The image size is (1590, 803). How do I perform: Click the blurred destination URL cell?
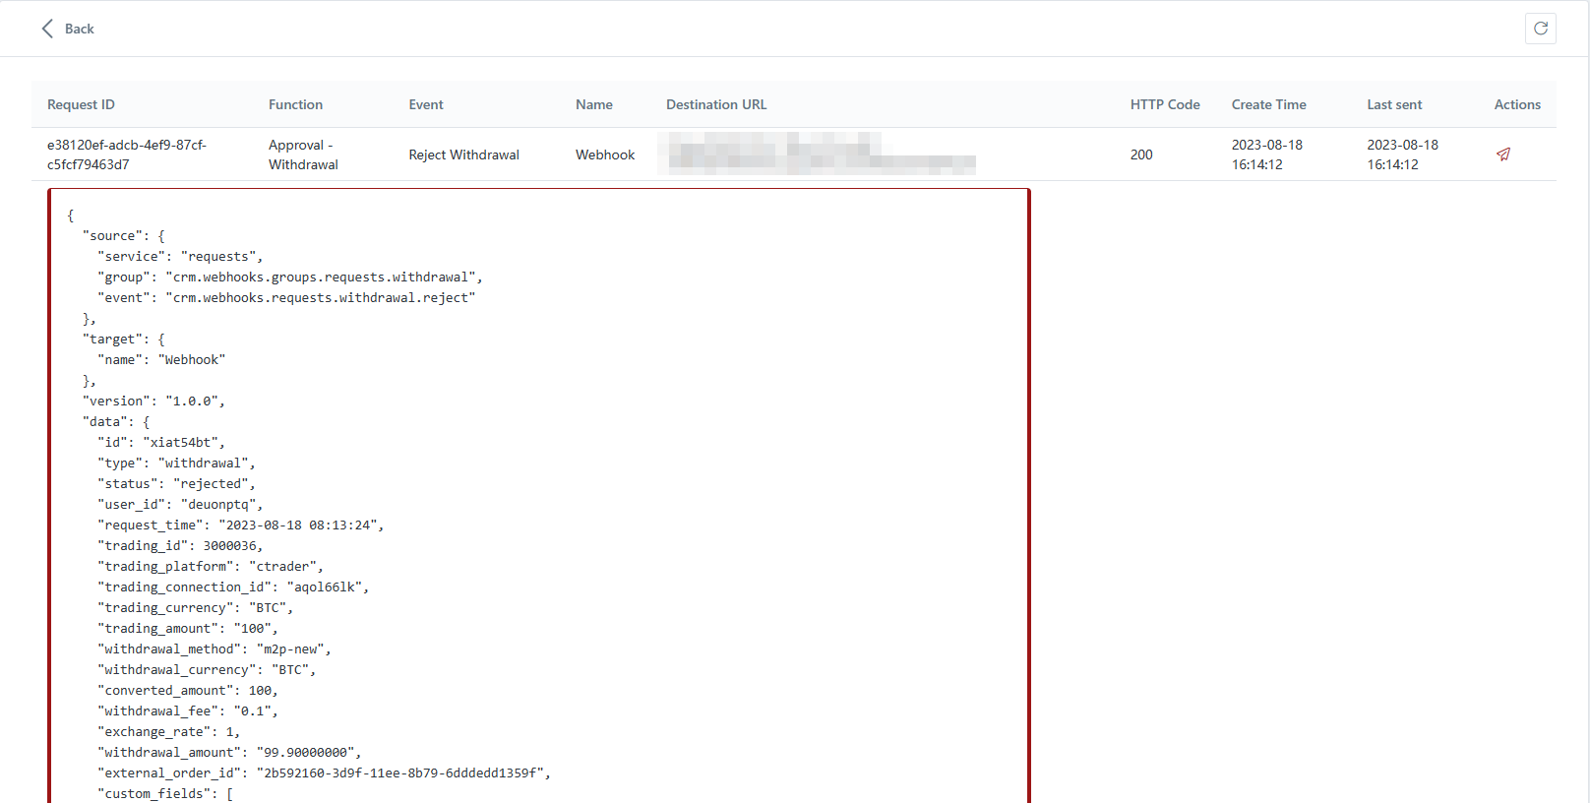pos(822,154)
